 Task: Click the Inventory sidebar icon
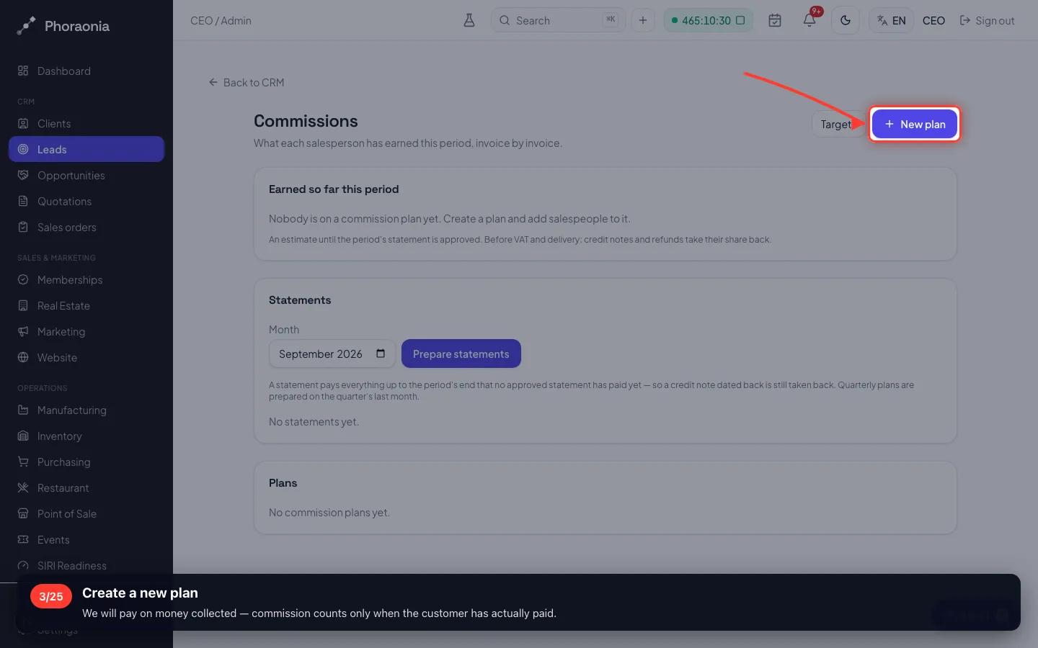pos(23,436)
